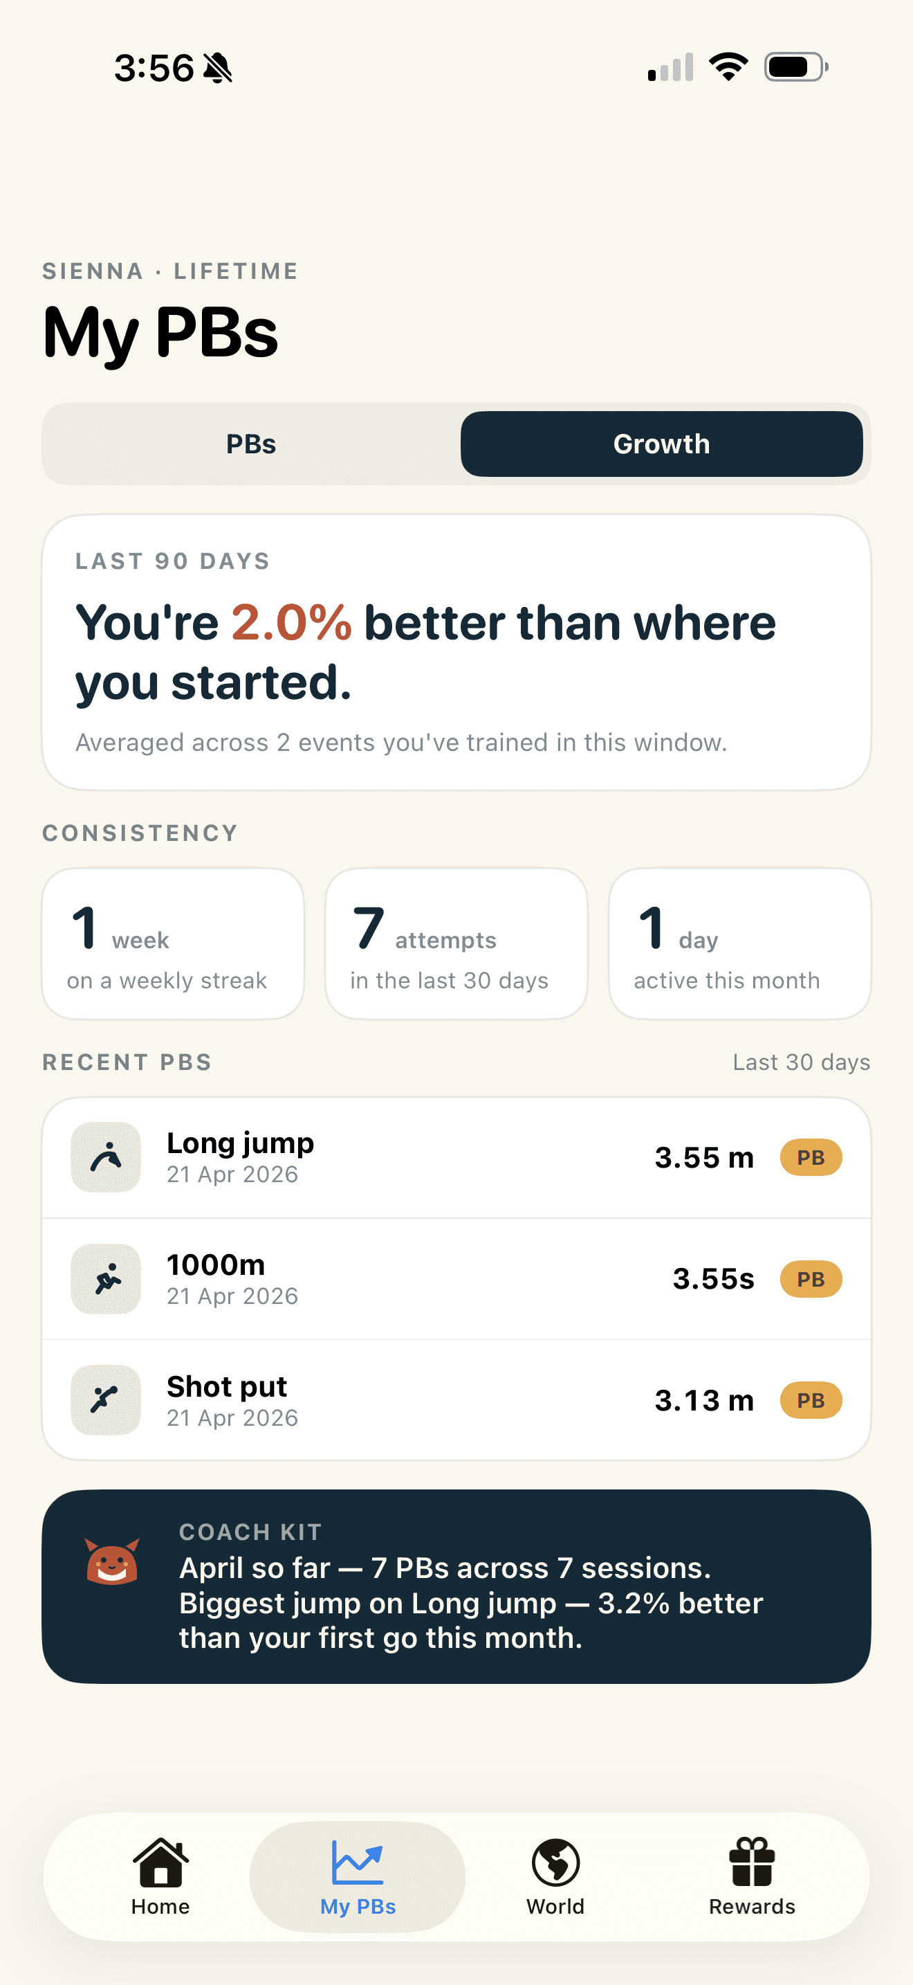
Task: Select the Growth tab
Action: click(x=662, y=443)
